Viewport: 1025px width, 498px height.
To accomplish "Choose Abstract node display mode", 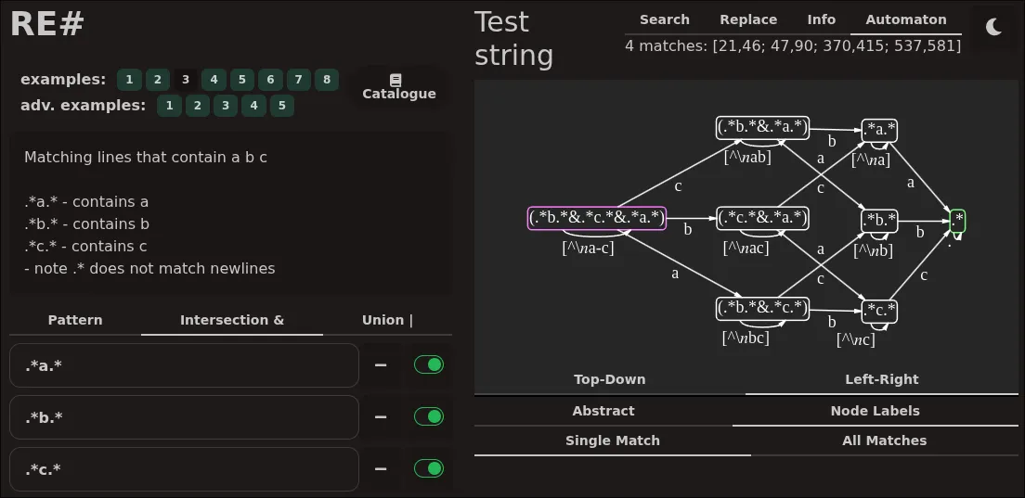I will pyautogui.click(x=603, y=411).
